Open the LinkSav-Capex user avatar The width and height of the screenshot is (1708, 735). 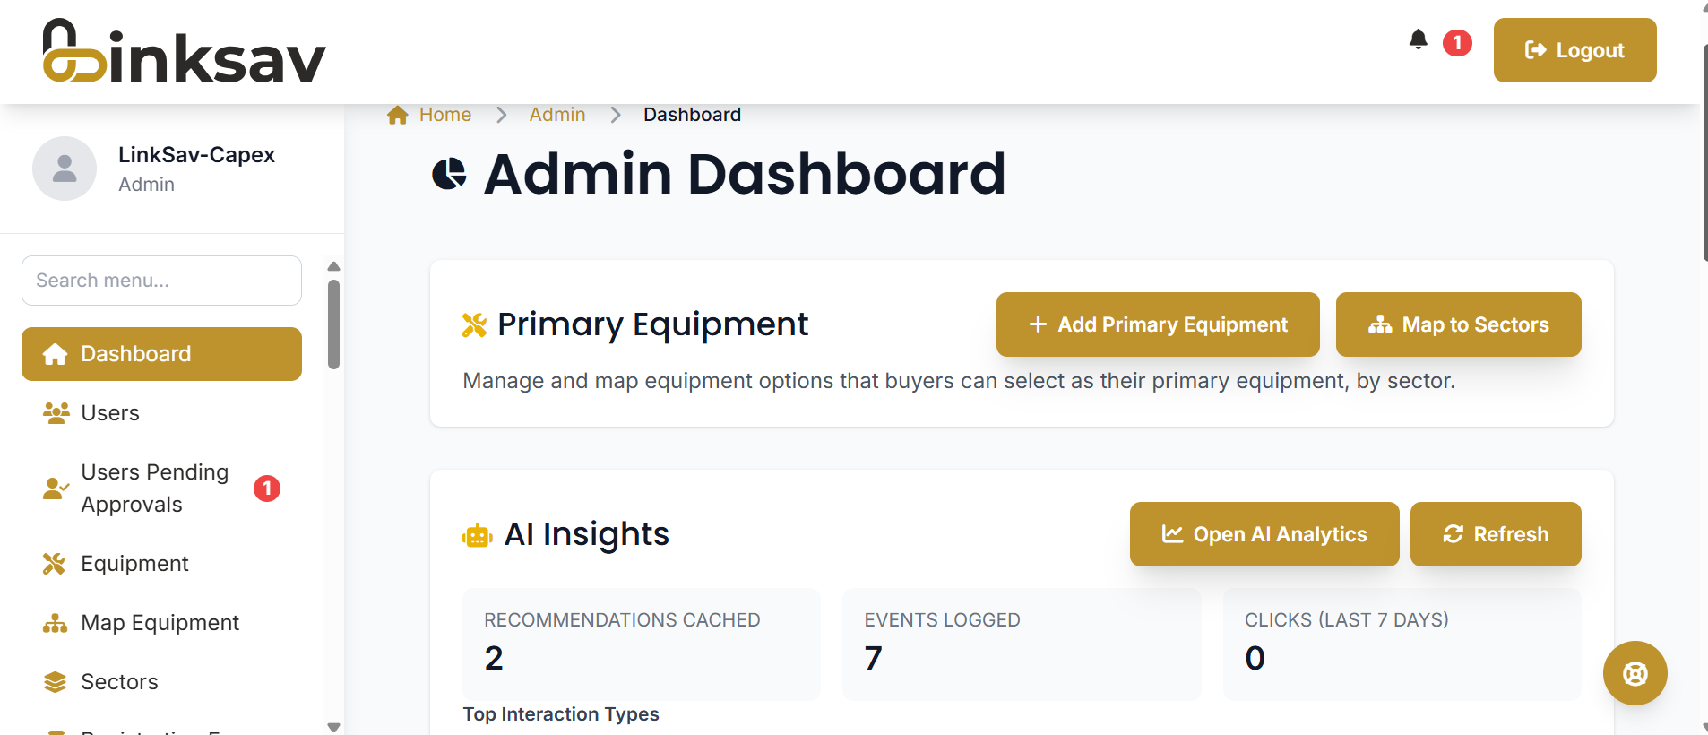click(x=65, y=169)
